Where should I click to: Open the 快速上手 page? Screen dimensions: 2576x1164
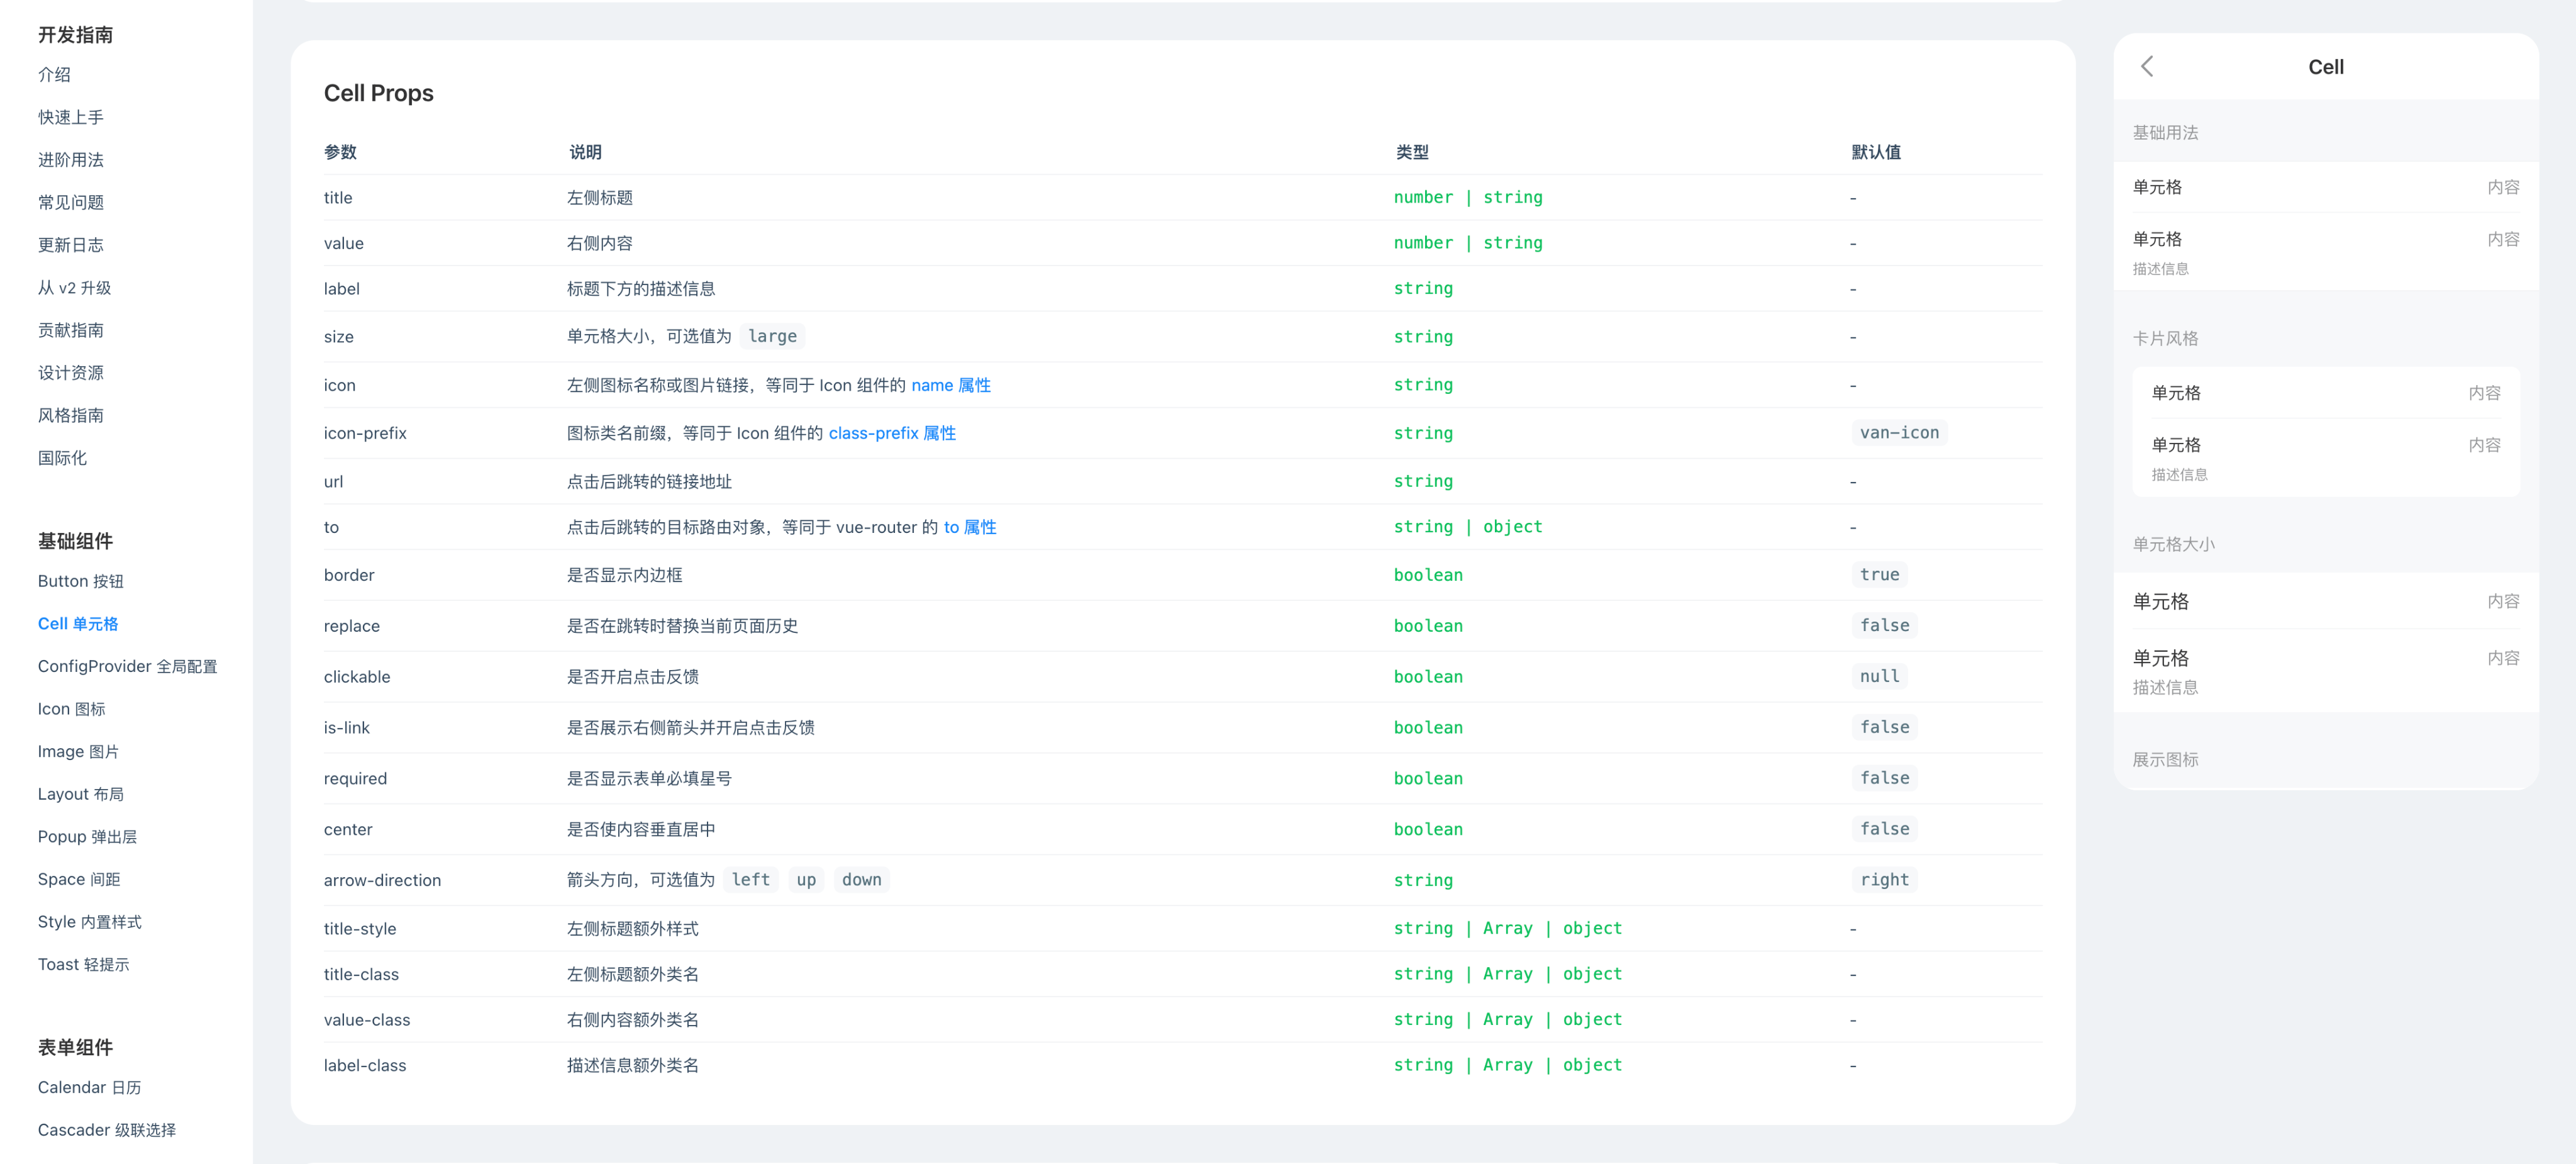[x=70, y=117]
